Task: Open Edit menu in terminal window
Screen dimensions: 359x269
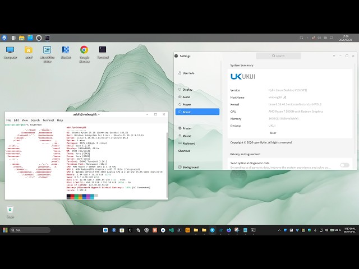Action: point(16,120)
